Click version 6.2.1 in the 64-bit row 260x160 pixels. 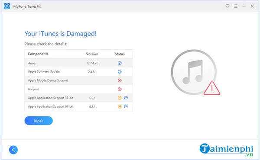tap(92, 107)
